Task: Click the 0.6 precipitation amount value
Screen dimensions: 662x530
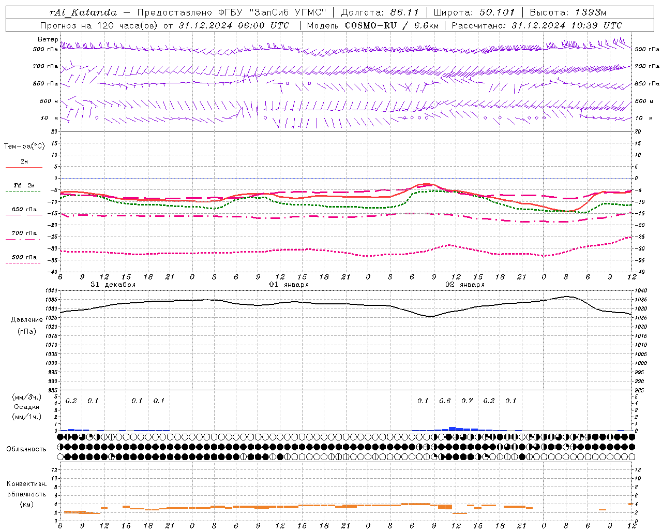Action: coord(445,401)
